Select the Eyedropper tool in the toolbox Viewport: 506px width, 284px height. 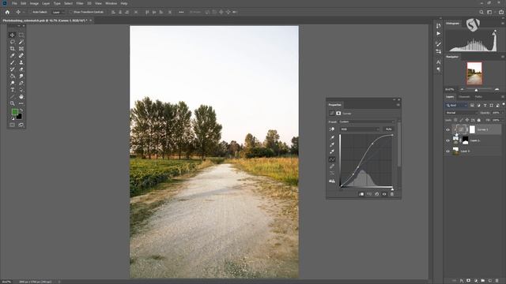coord(13,55)
